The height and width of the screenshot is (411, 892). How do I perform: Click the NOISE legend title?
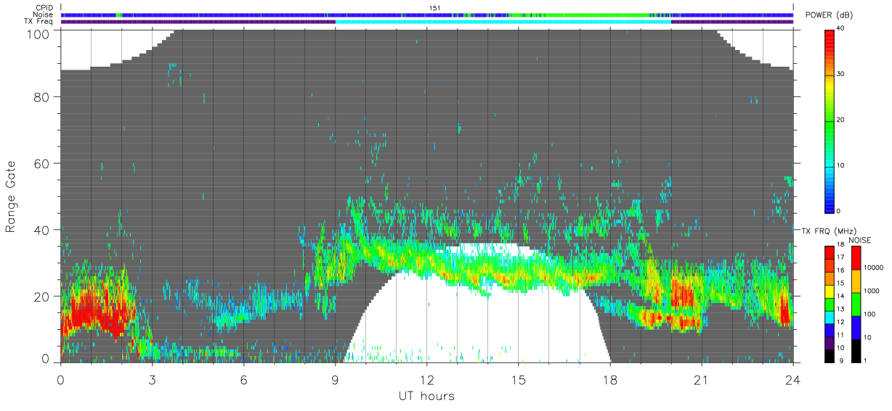click(x=860, y=240)
